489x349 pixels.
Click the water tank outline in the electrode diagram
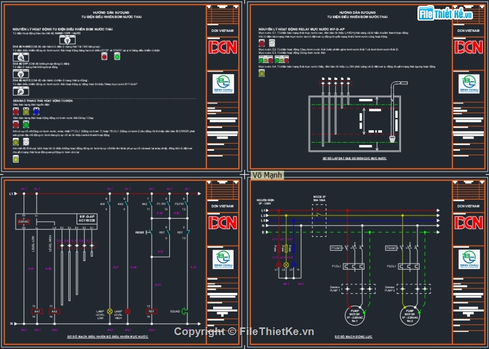tap(355, 124)
